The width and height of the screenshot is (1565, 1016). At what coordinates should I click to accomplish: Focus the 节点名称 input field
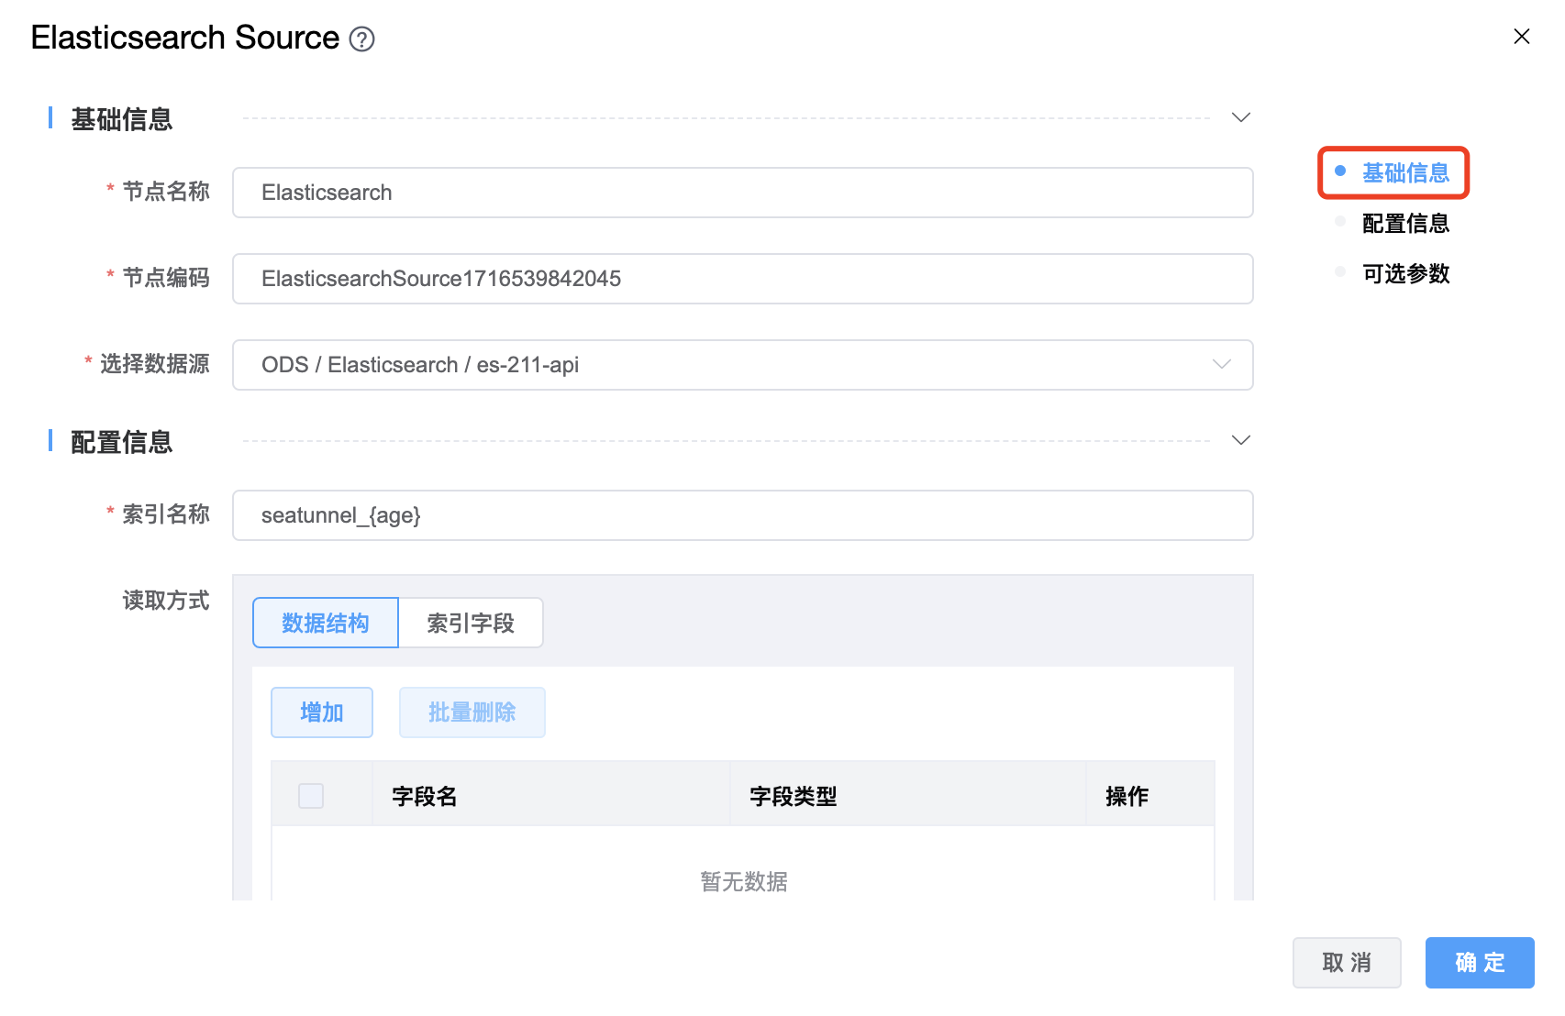(x=742, y=193)
